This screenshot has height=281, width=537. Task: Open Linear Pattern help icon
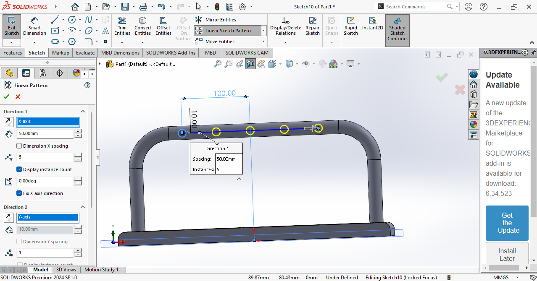[x=87, y=85]
